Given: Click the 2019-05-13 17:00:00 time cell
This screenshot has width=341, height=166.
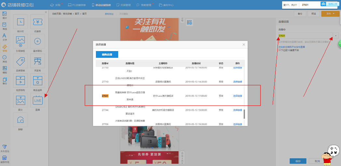Looking at the screenshot, I should tap(196, 96).
